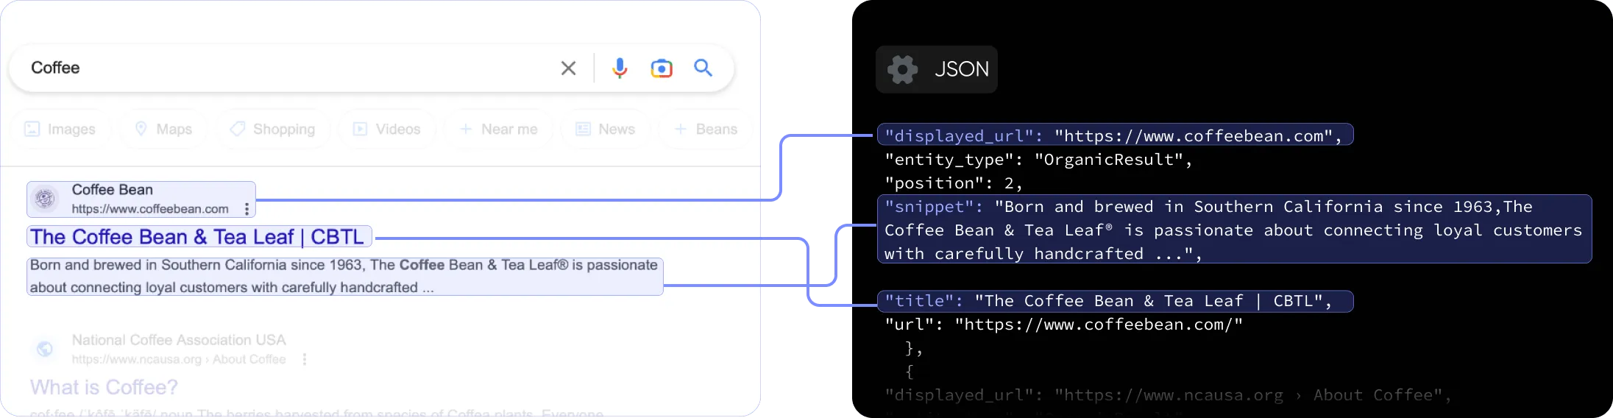The width and height of the screenshot is (1613, 418).
Task: Start voice search with microphone icon
Action: [620, 68]
